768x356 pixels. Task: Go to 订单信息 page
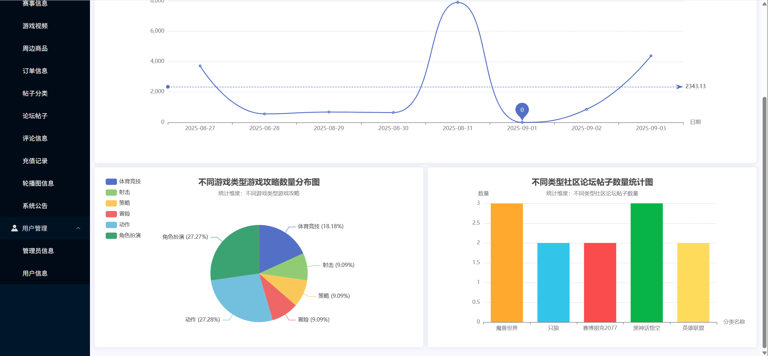(35, 71)
